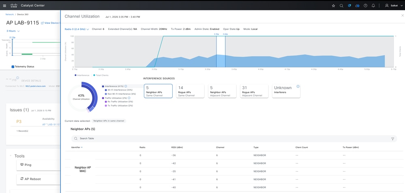
Task: Open the table filter funnel icon
Action: click(392, 139)
